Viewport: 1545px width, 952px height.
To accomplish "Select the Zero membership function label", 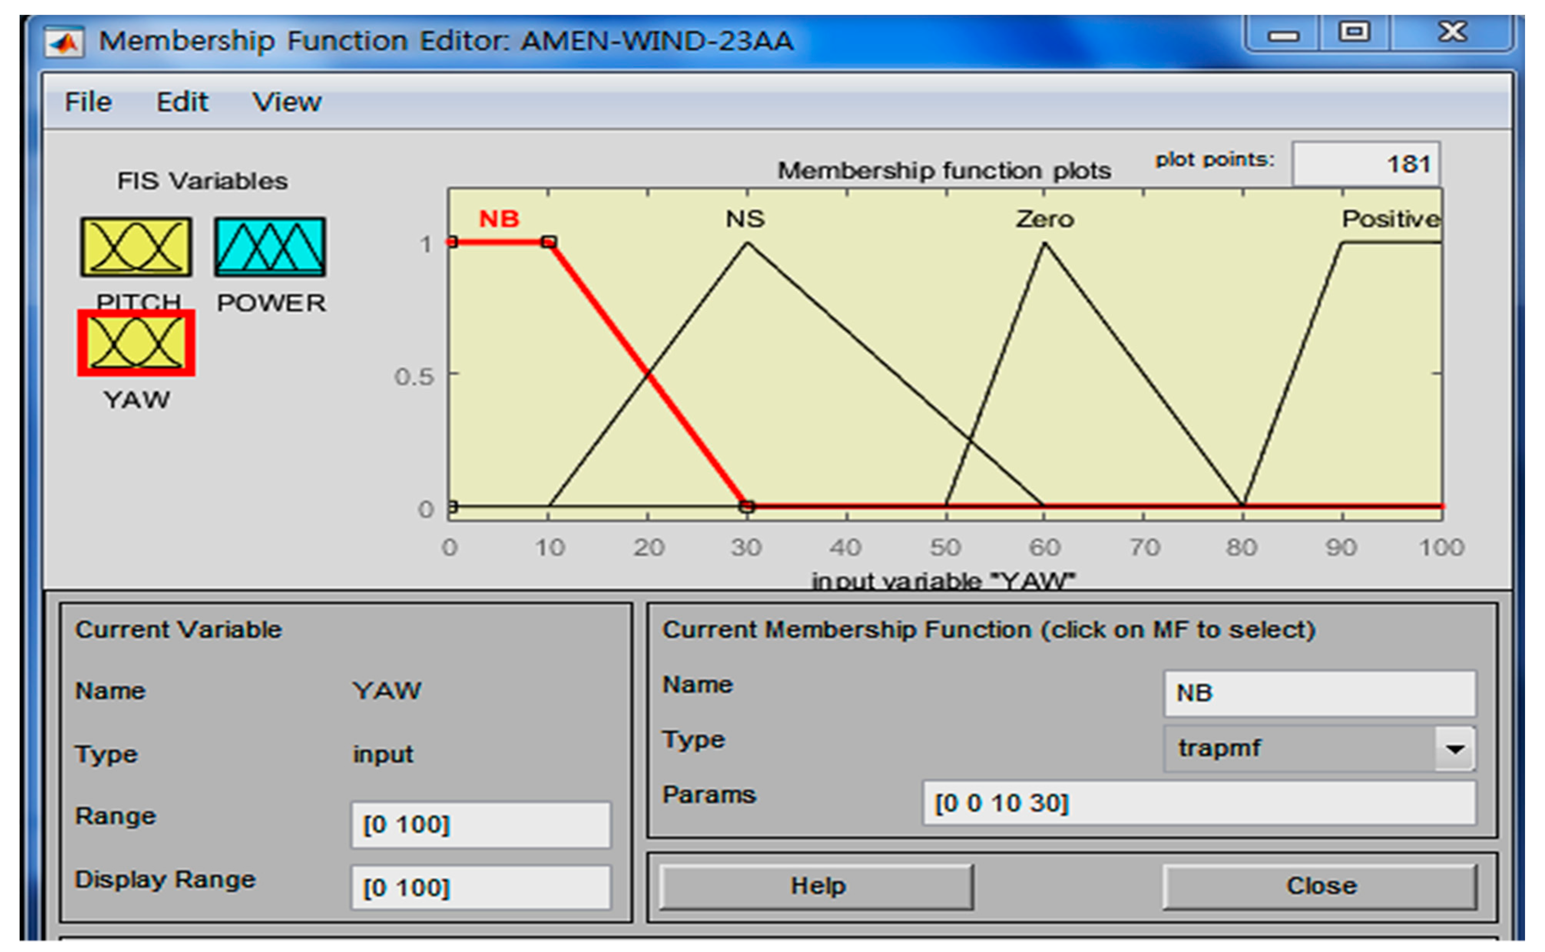I will [1044, 219].
